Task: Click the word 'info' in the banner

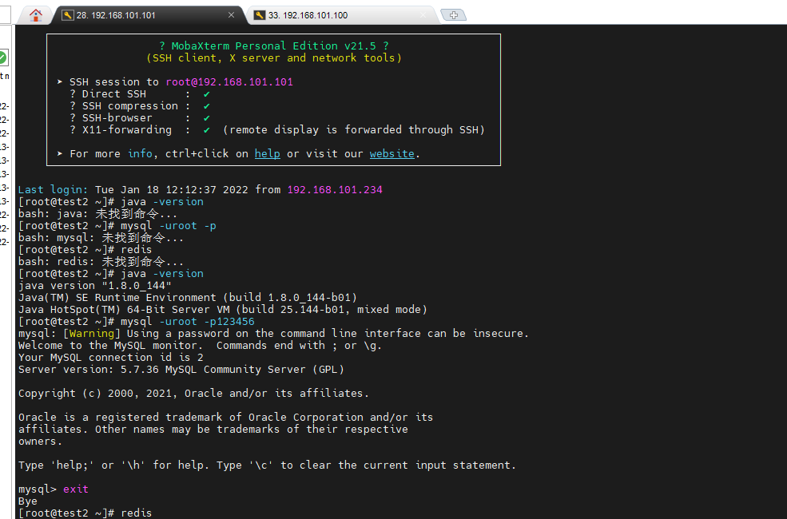Action: pos(140,154)
